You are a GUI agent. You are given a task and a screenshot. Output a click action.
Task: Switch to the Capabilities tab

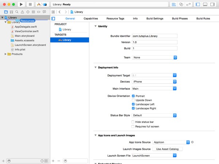[x=91, y=19]
